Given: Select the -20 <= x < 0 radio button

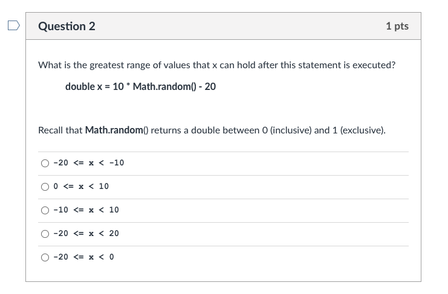Looking at the screenshot, I should [x=45, y=258].
